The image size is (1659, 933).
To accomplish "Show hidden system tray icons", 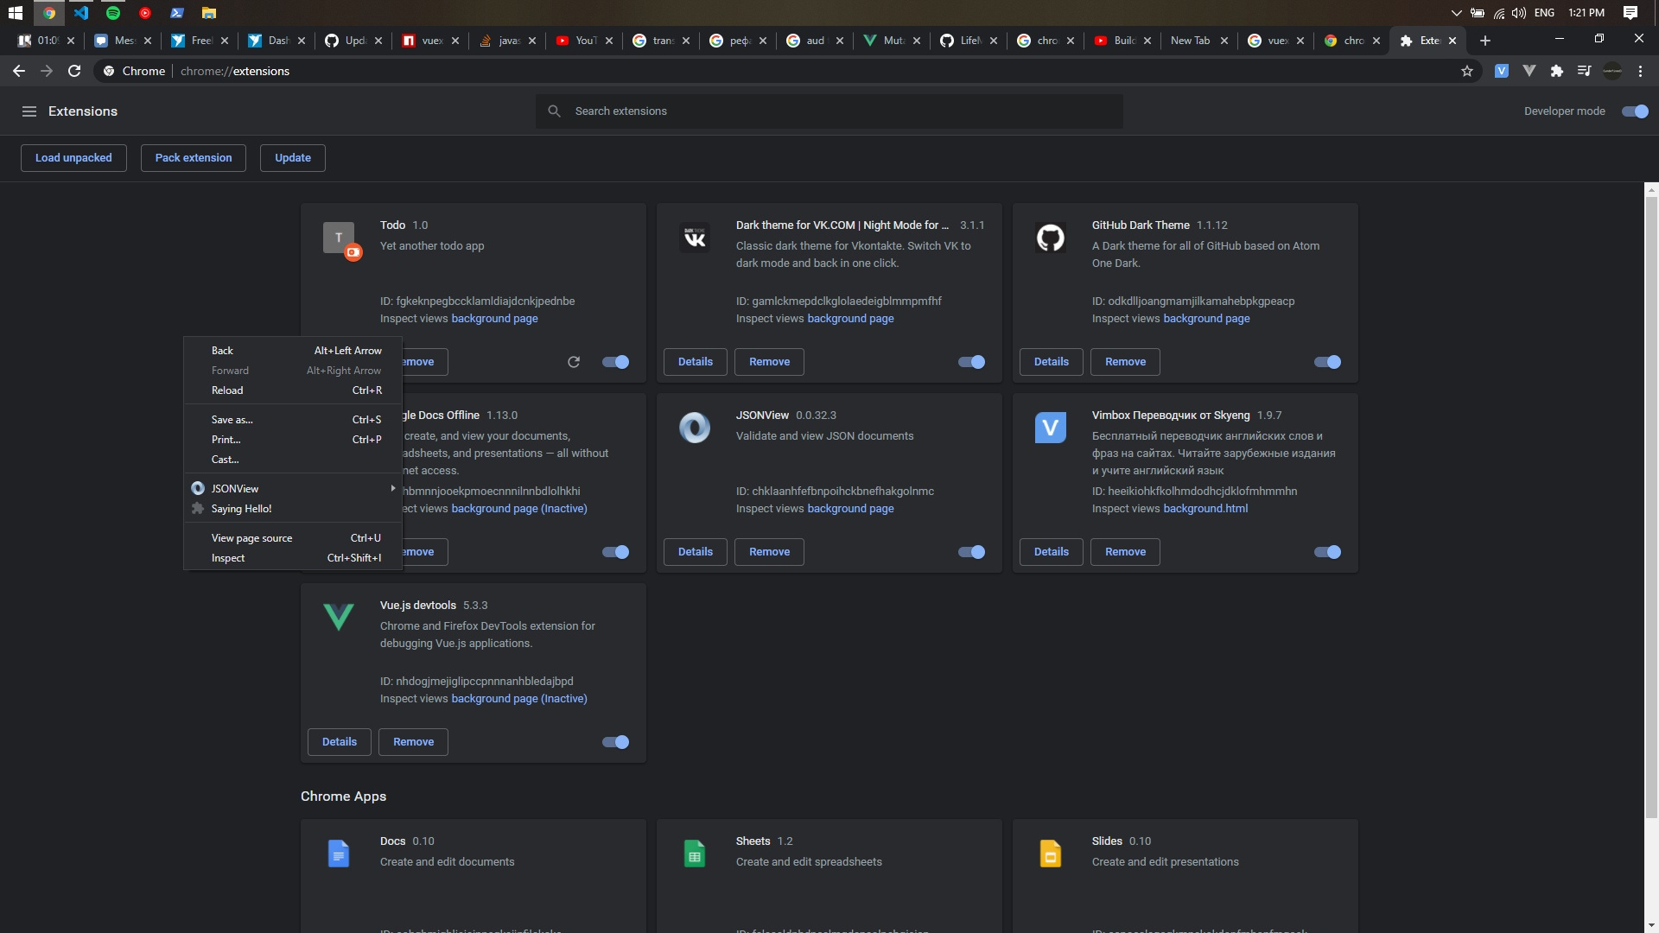I will (1456, 13).
